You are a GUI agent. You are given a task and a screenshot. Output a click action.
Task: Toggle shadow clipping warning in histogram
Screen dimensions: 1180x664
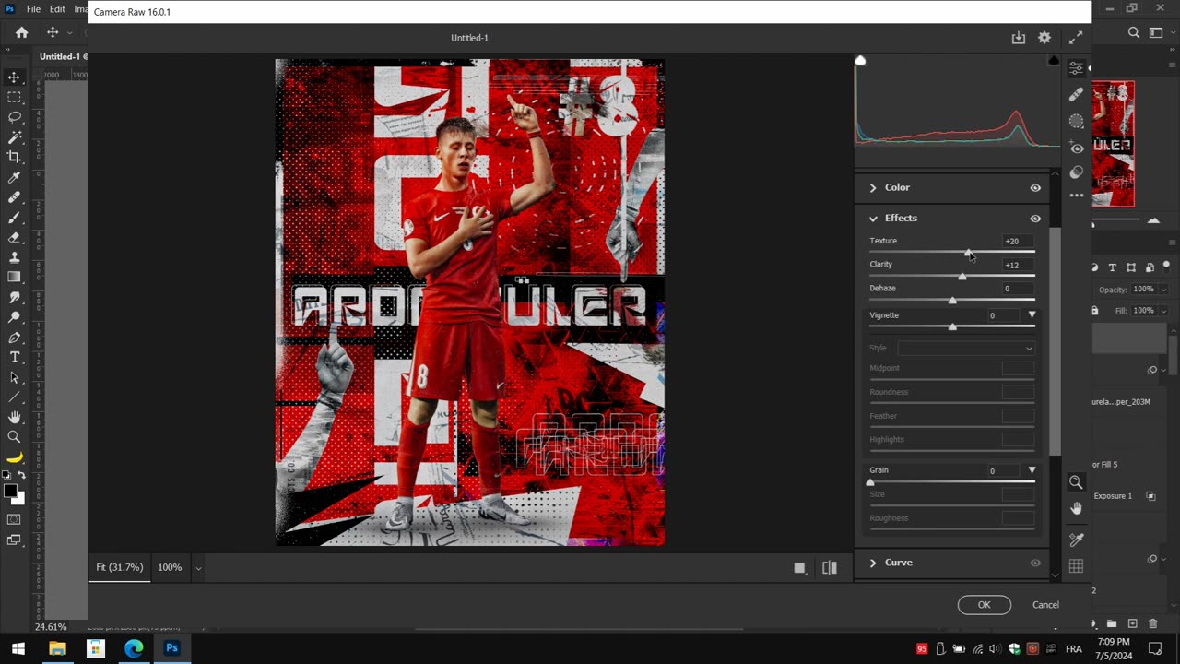click(x=860, y=61)
